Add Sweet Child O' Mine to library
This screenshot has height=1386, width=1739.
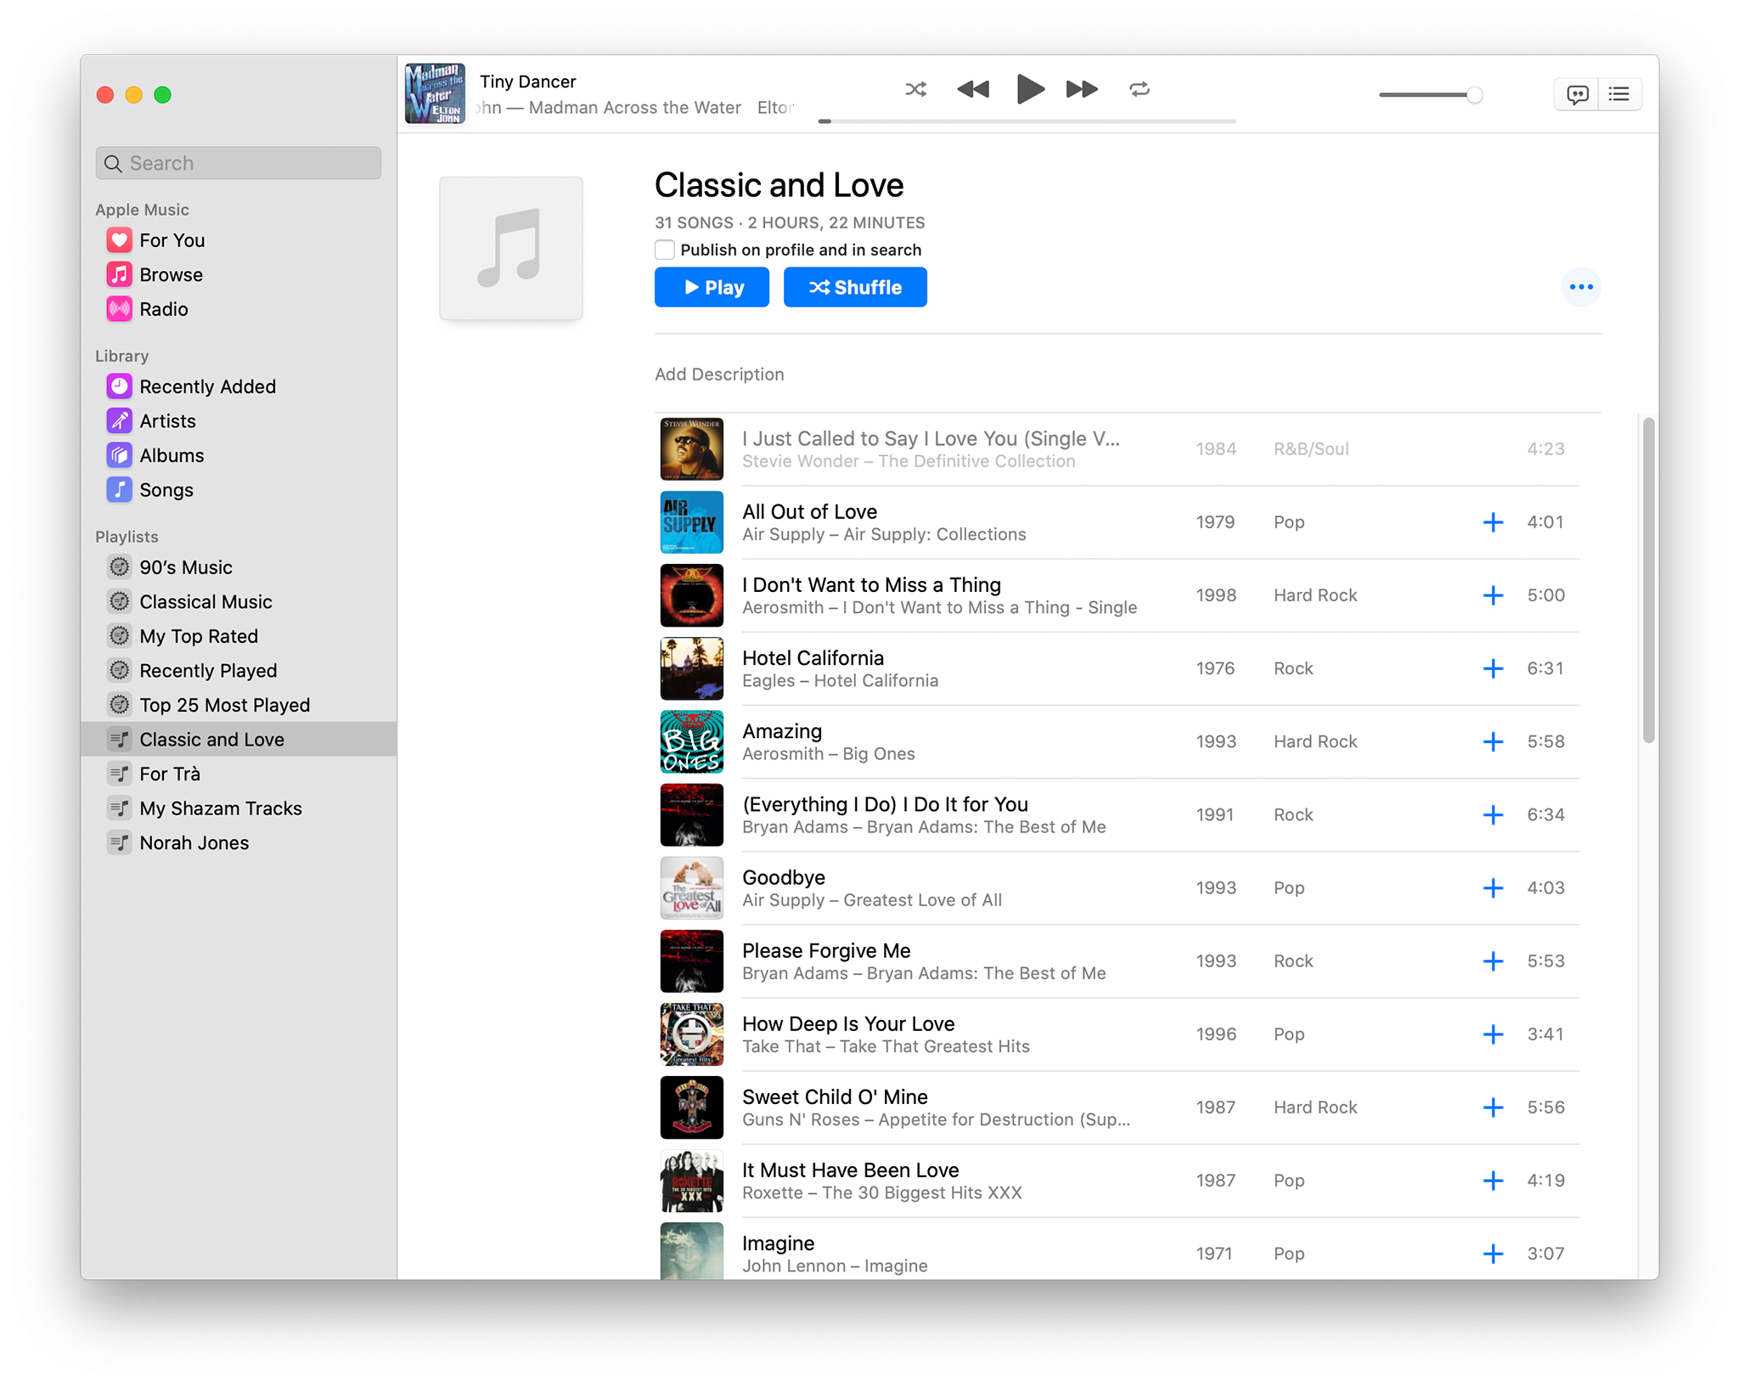[x=1493, y=1107]
